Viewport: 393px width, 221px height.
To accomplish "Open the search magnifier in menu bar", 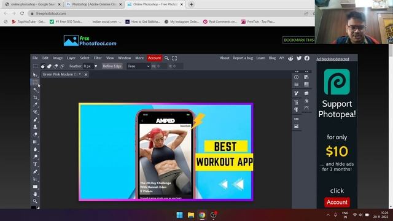I will coord(166,58).
